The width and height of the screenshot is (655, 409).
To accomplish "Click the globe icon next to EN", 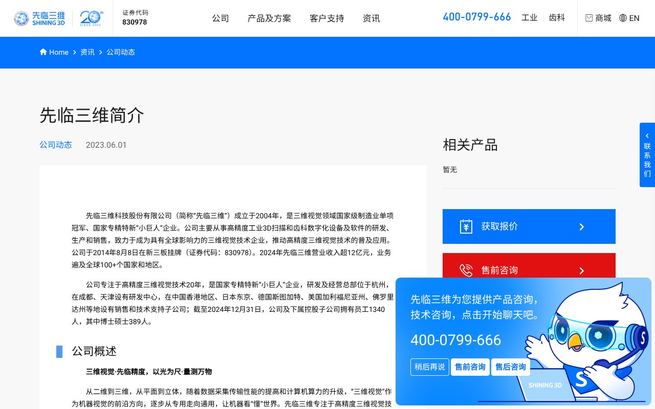I will point(623,18).
